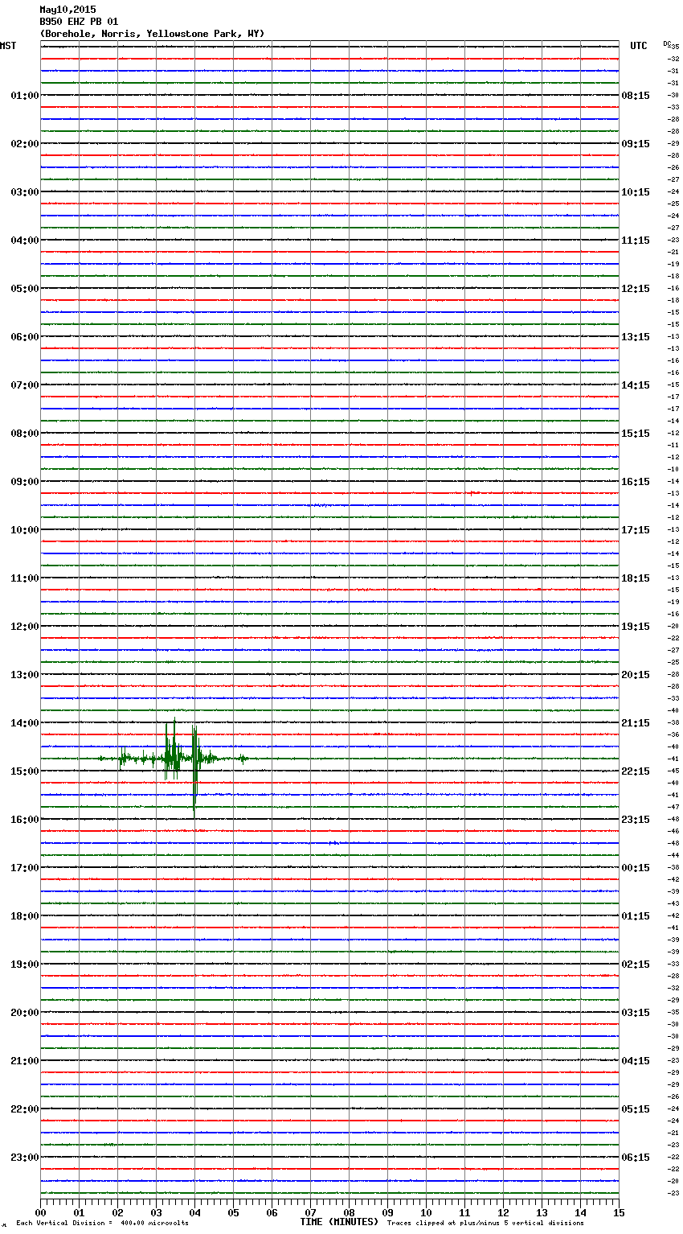
Task: Click the 14:15 UTC time label
Action: [636, 385]
